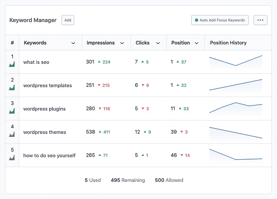Click the green chart icon for 'what is seo'
Screen dimensions: 277x199
point(12,64)
